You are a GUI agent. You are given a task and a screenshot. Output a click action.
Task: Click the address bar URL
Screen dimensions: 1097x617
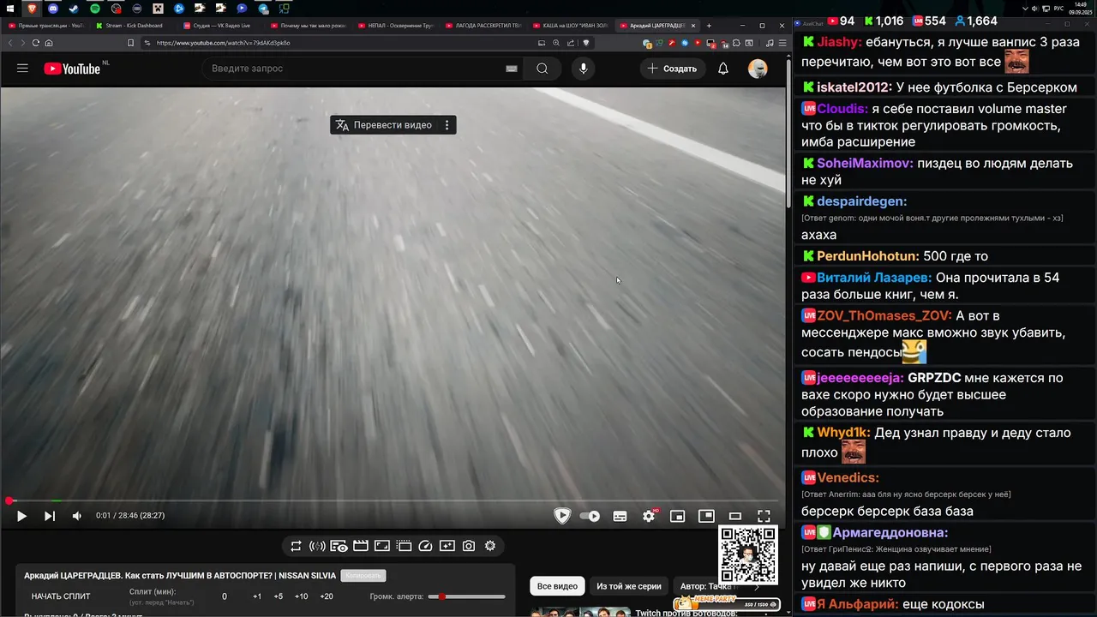pos(223,43)
